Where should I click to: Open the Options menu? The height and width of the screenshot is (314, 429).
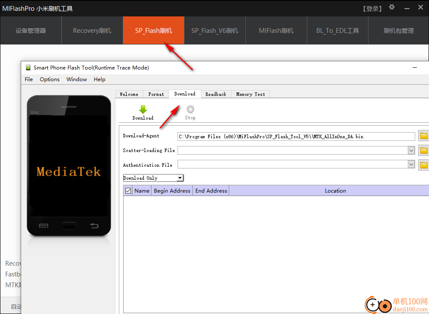tap(50, 79)
